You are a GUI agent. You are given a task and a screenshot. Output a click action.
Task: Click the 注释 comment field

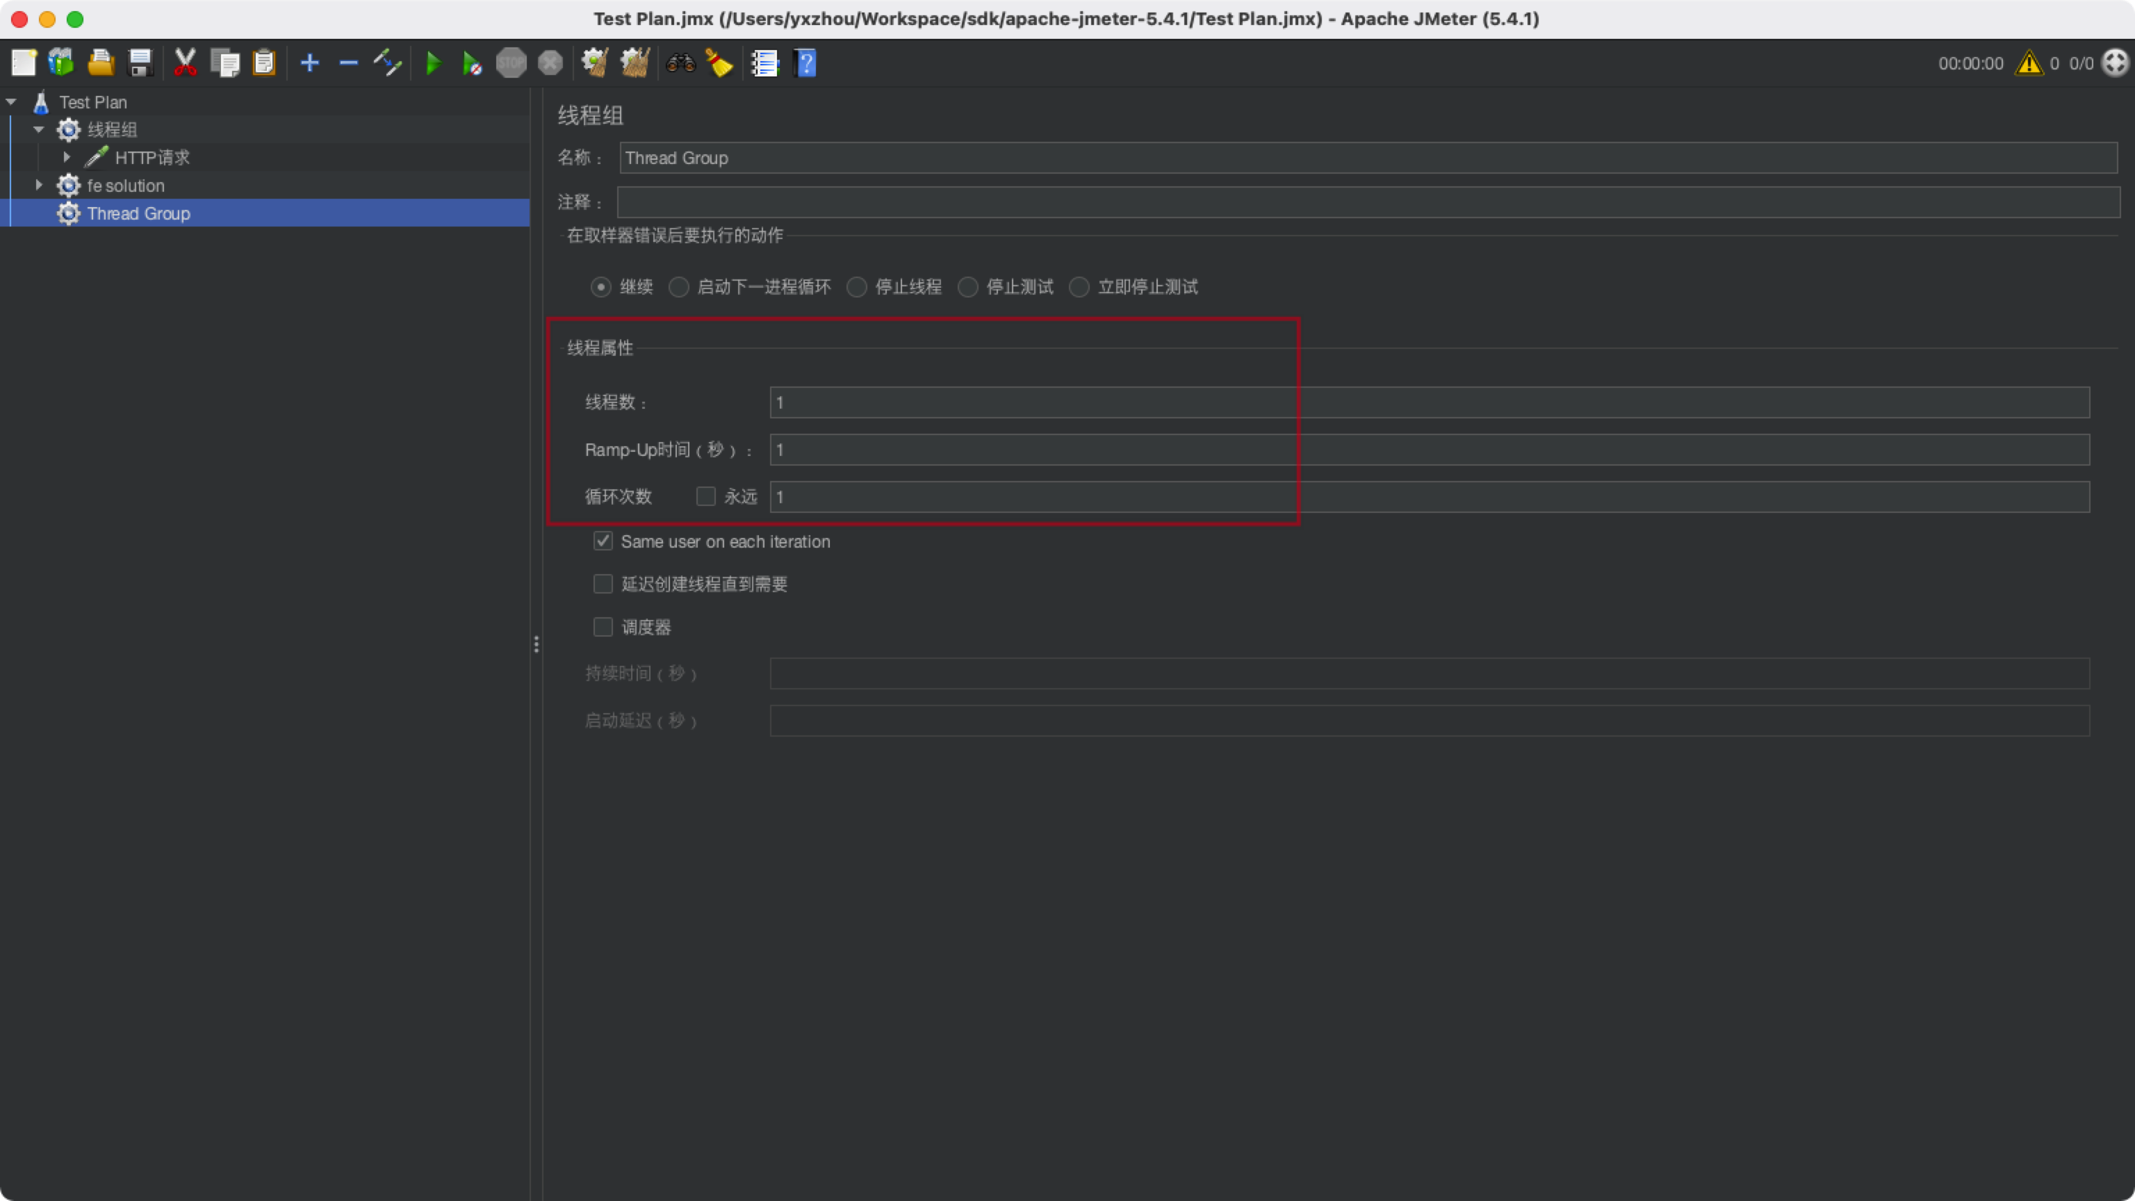pyautogui.click(x=1368, y=202)
